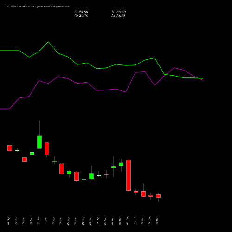Select the red candlestick for 17 Sep

[47, 149]
